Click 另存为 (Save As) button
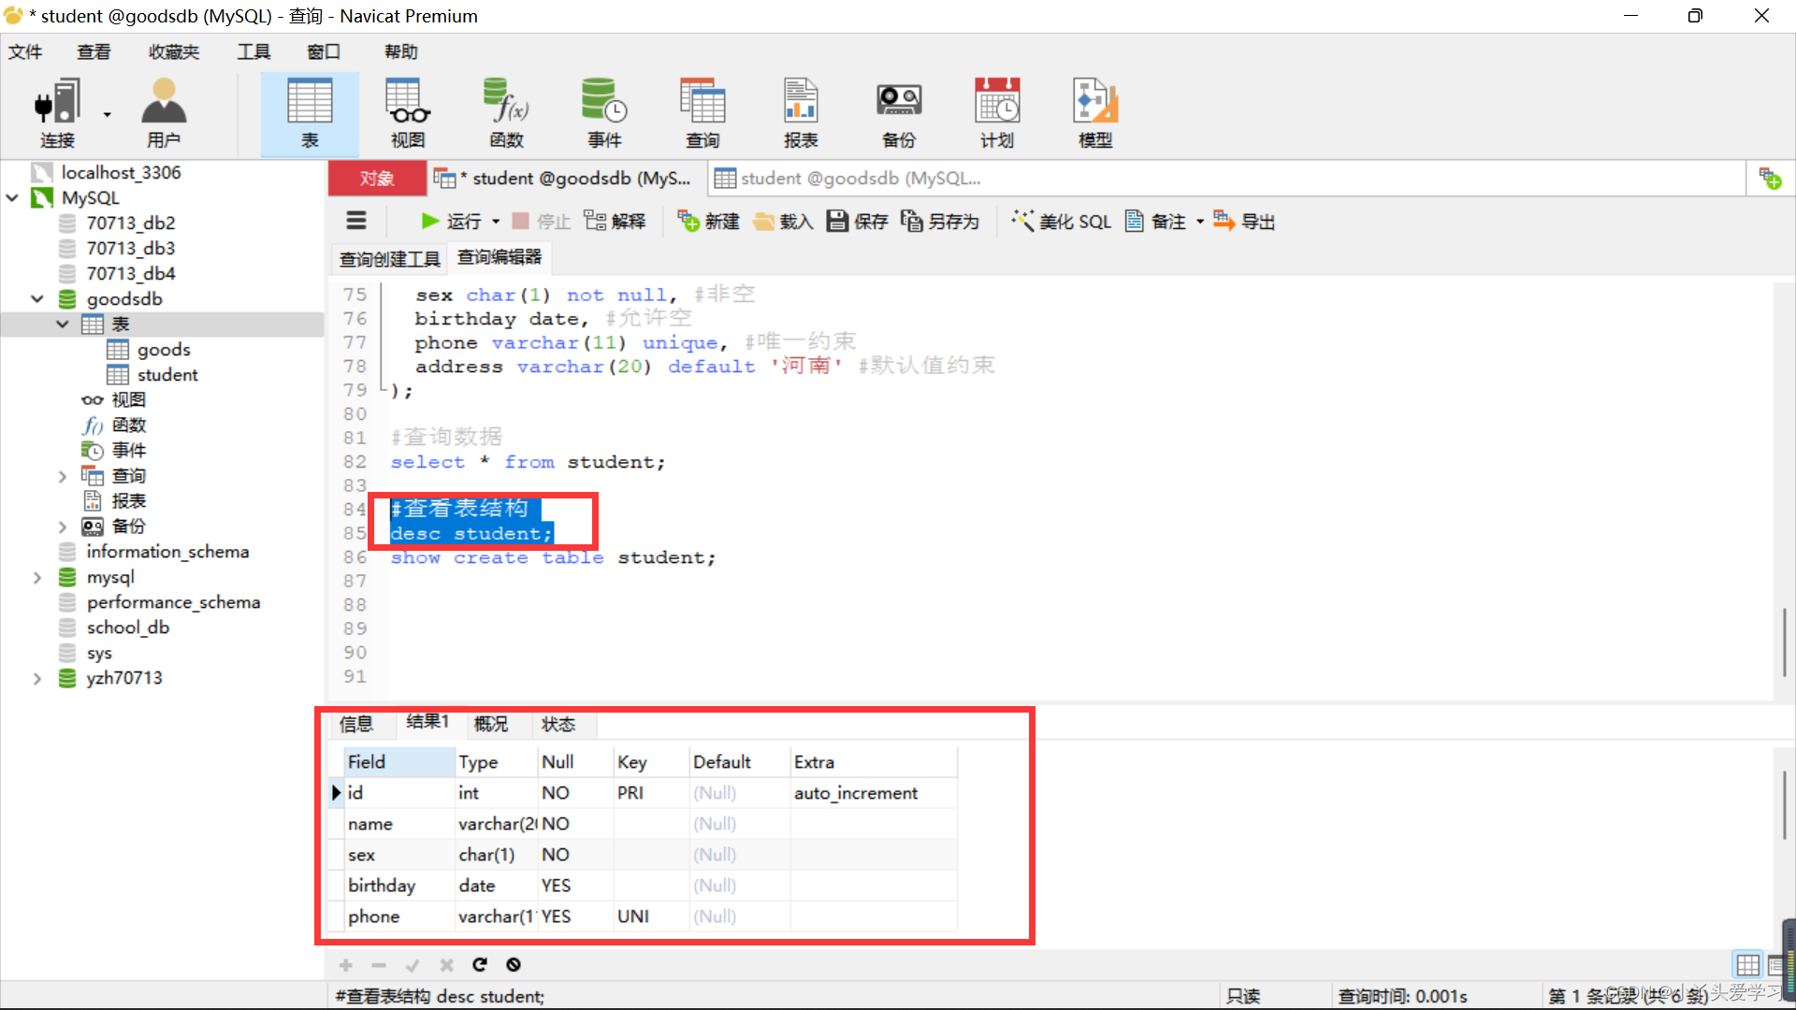Screen dimensions: 1796x1010 tap(940, 221)
